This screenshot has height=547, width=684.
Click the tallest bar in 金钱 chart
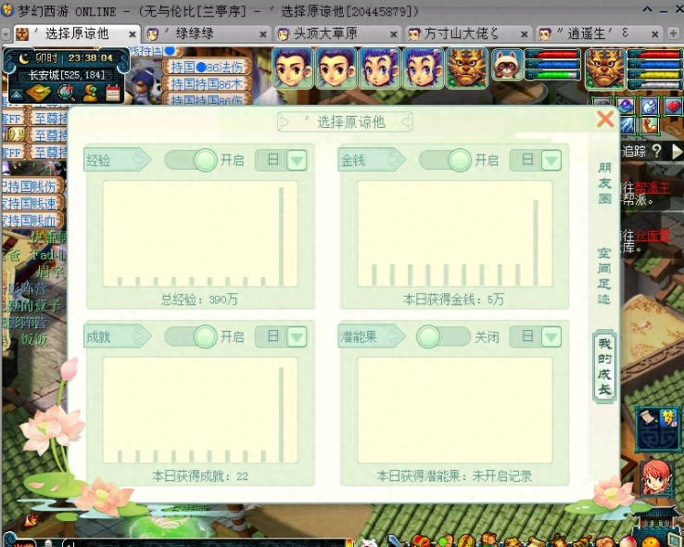tap(536, 243)
